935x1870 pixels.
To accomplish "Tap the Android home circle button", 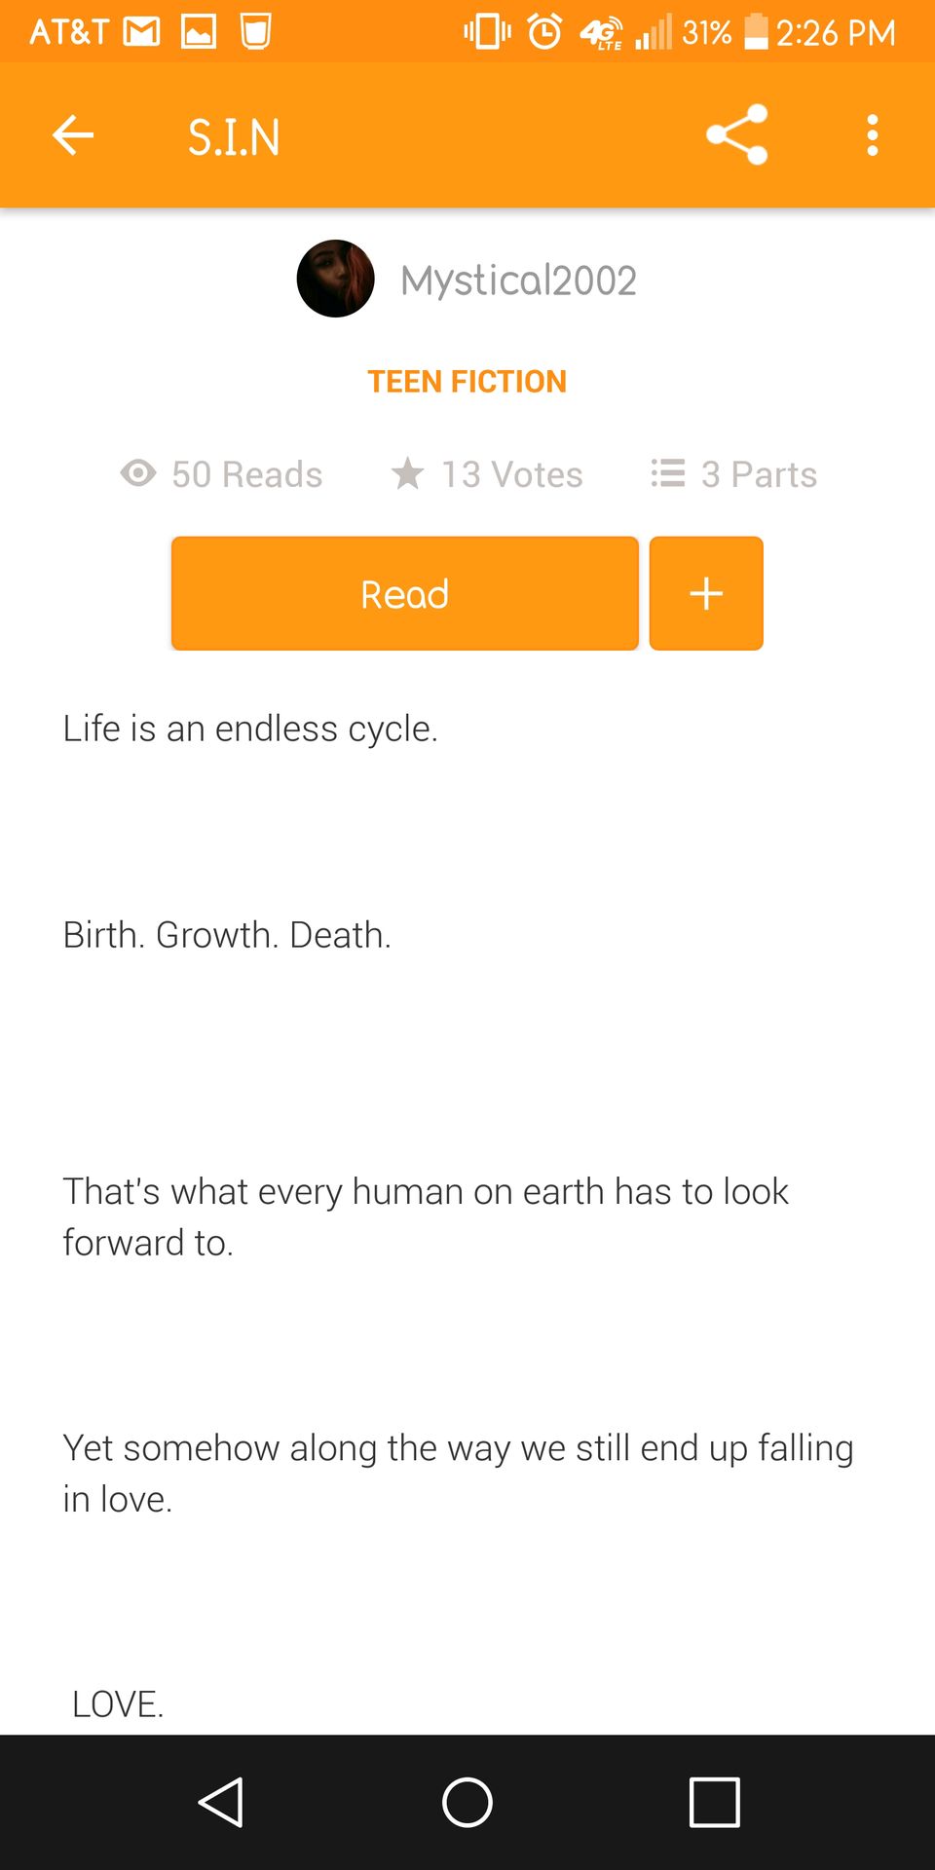I will [x=467, y=1802].
